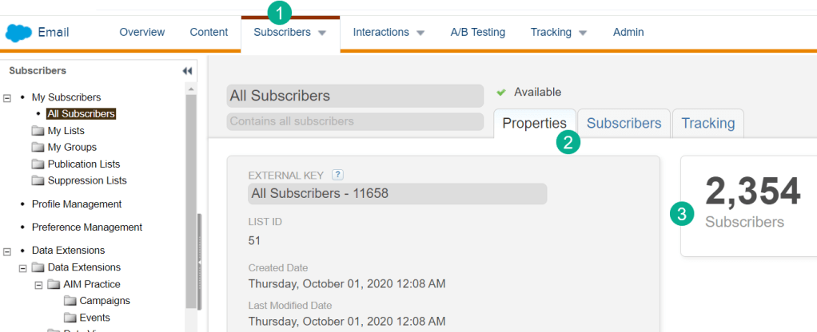Open Profile Management
817x332 pixels.
pyautogui.click(x=77, y=204)
